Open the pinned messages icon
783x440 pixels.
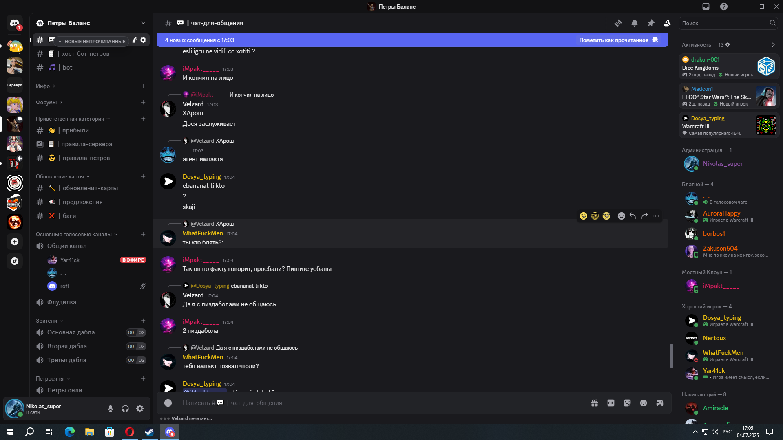point(651,23)
